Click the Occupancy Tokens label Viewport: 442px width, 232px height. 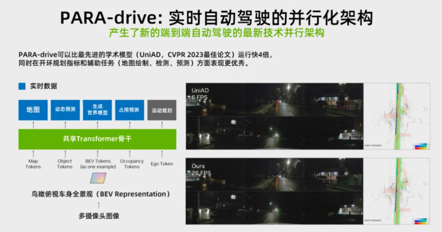[x=132, y=164]
